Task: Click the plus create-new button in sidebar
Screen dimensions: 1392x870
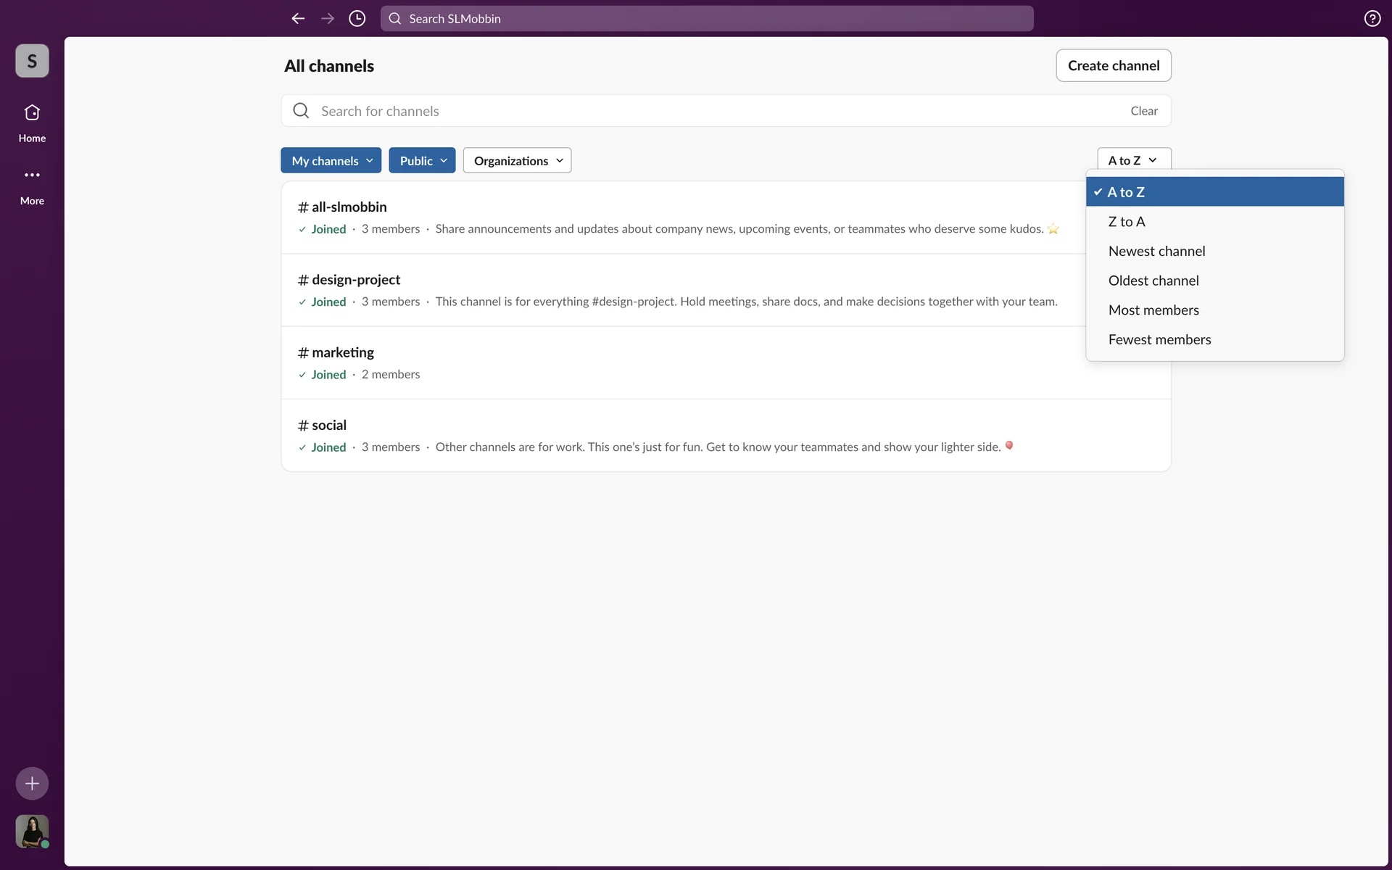Action: pos(32,783)
